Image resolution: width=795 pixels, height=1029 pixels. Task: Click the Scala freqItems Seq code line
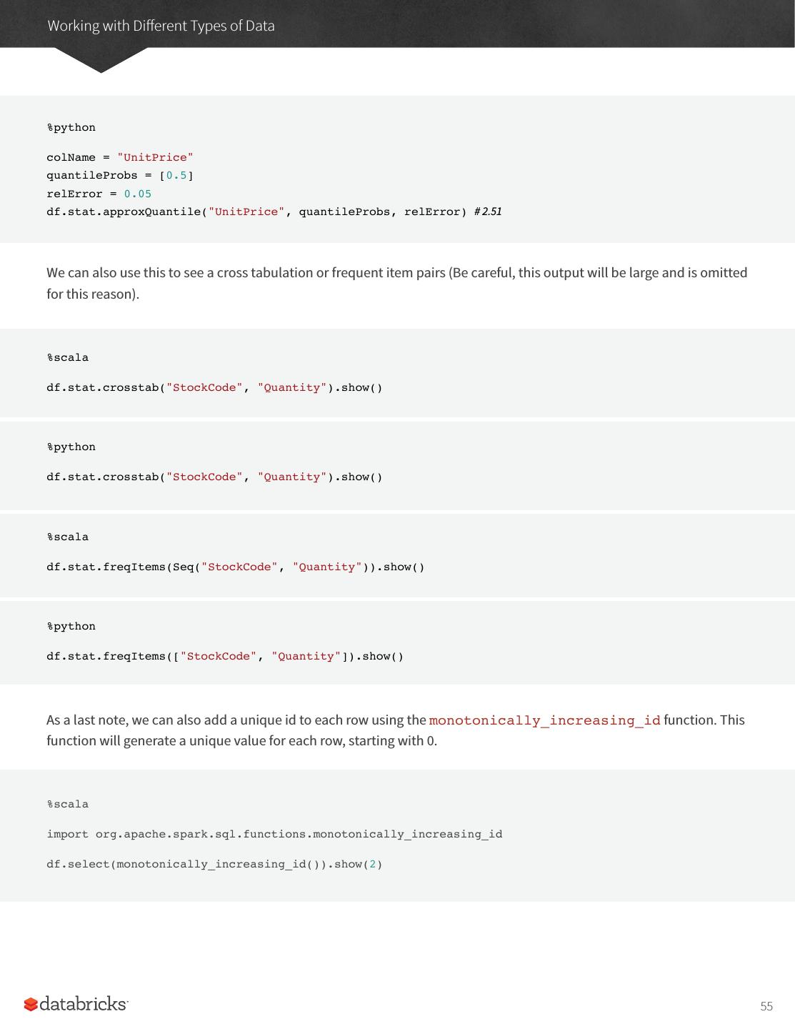(x=236, y=567)
